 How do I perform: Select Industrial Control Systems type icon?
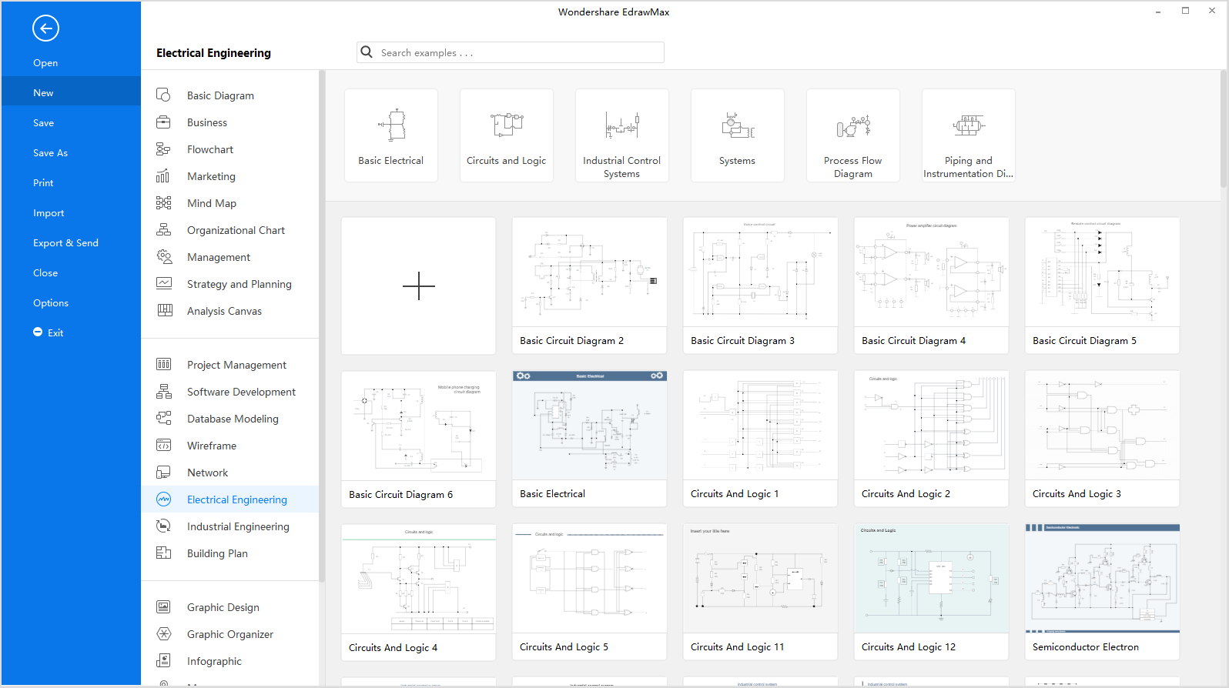621,125
